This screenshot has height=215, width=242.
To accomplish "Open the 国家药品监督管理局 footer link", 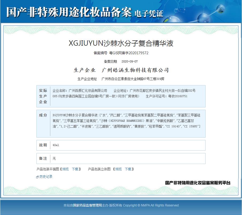I will point(88,205).
